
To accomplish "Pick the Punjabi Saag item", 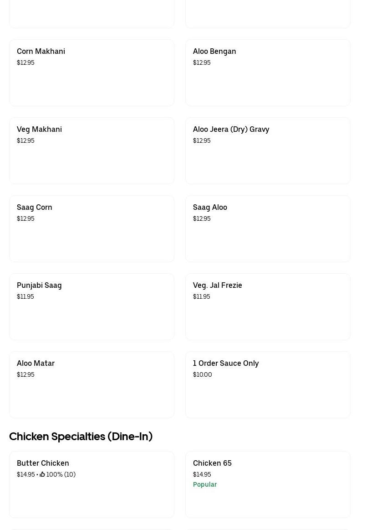I will (x=91, y=307).
